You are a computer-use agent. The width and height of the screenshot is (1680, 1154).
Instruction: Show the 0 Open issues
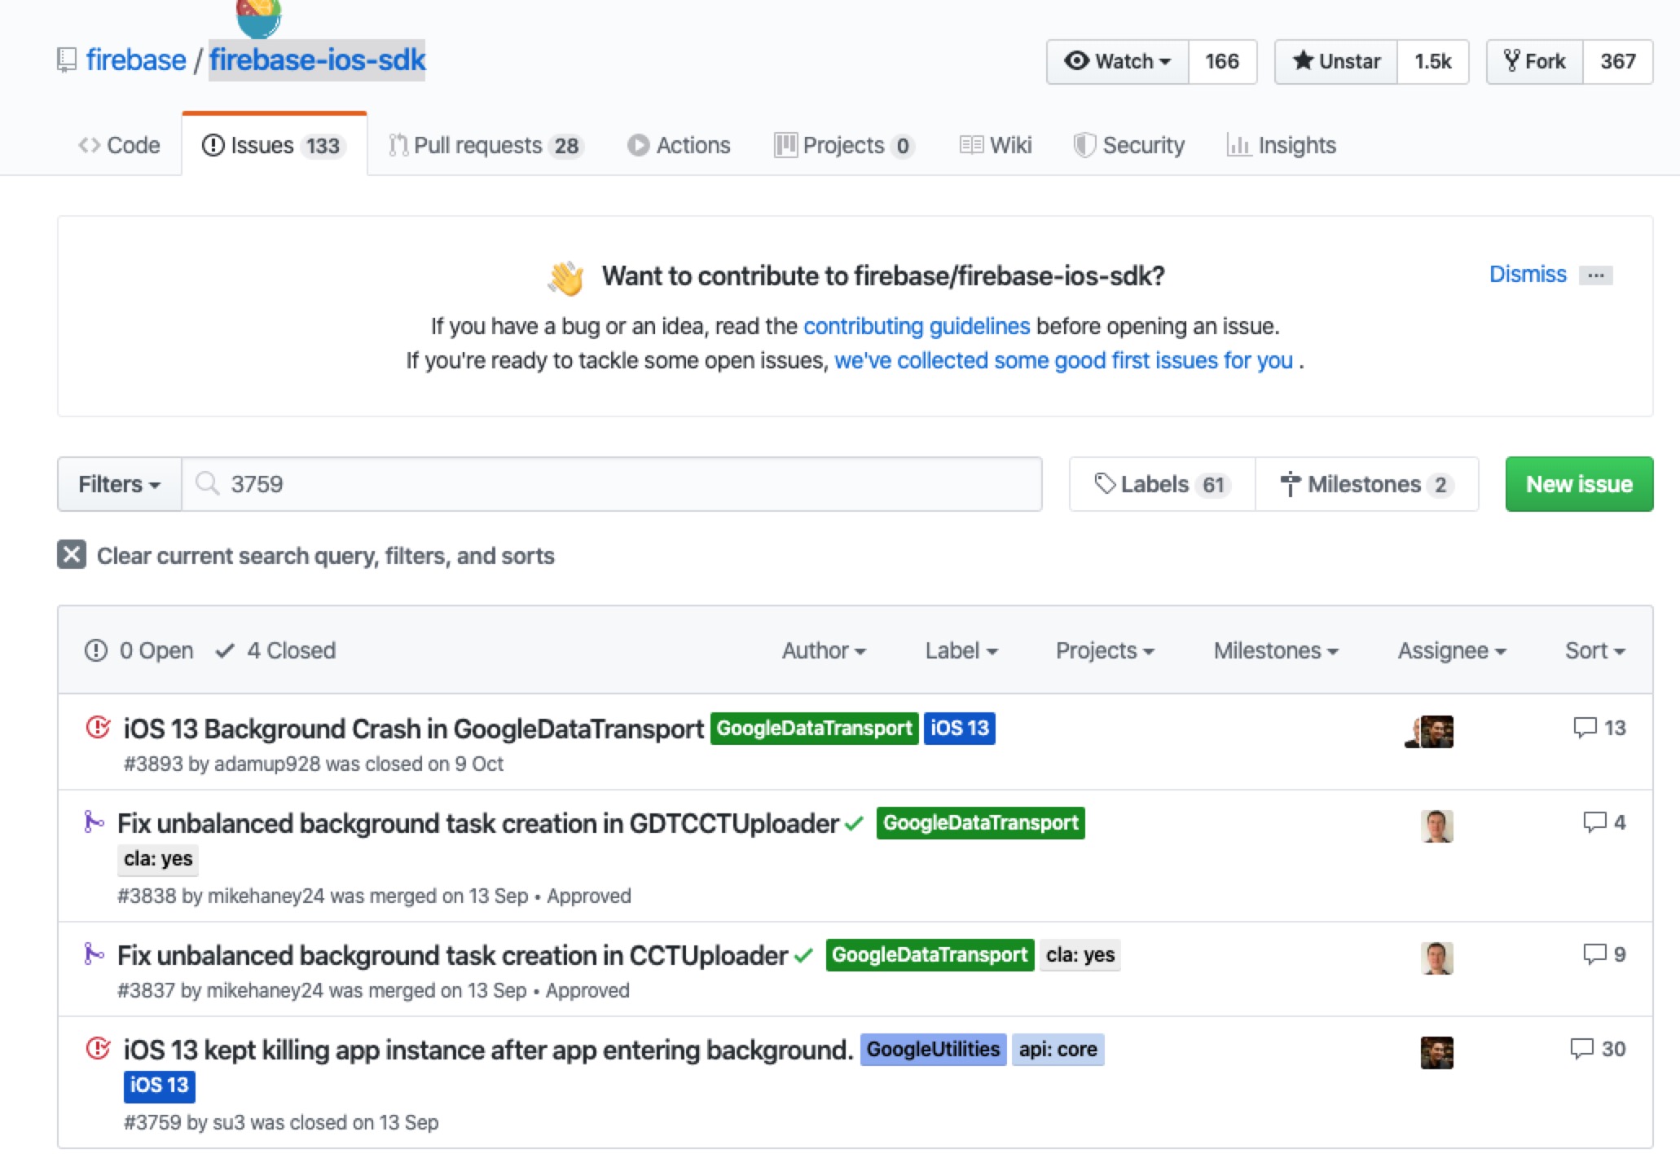coord(139,650)
